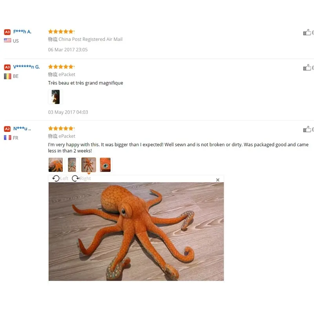
Task: Open reviewer profile V******n G.
Action: [x=26, y=67]
